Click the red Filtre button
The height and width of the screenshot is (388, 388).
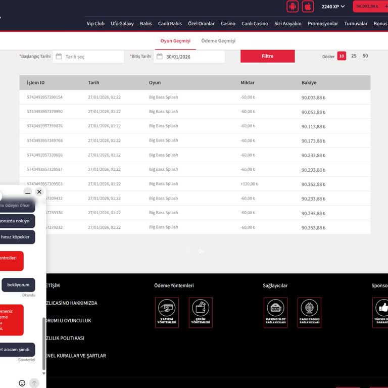(267, 56)
